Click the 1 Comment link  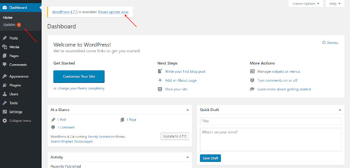point(66,128)
